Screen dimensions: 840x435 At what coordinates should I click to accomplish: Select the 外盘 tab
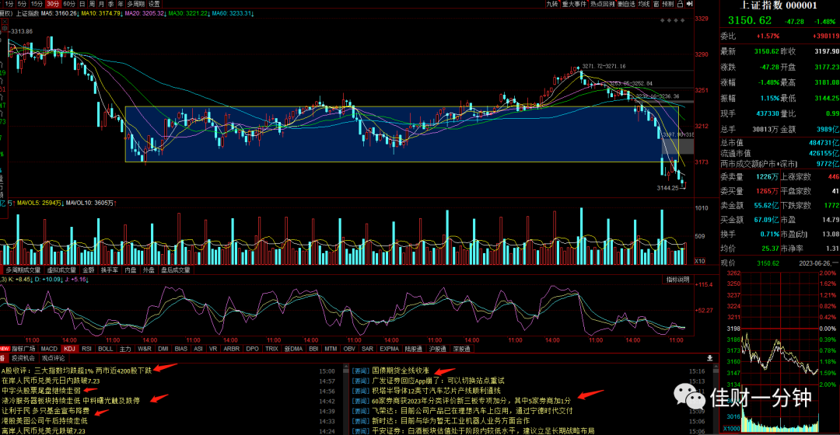149,270
